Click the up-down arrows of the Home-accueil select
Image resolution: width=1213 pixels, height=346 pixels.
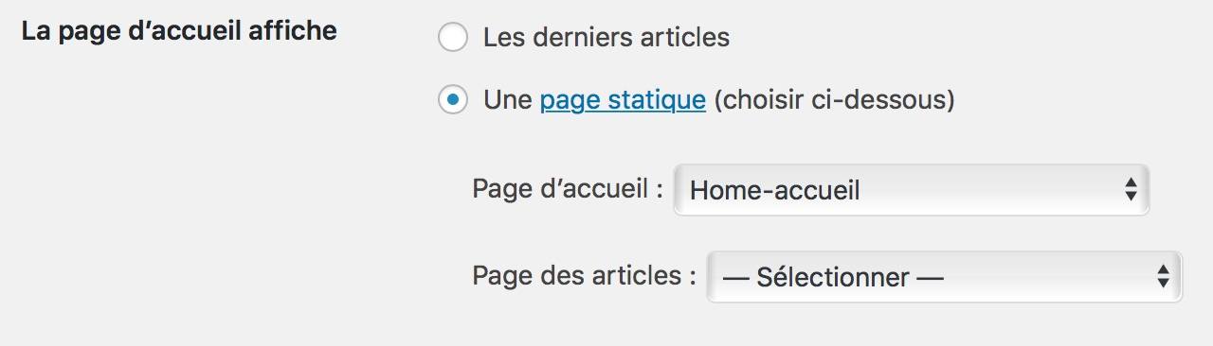click(1131, 190)
